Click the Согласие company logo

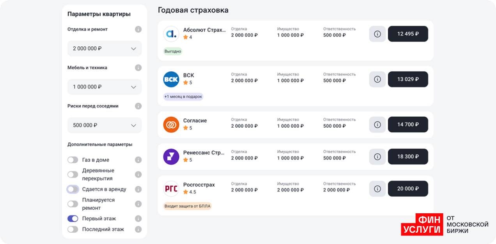(x=171, y=125)
